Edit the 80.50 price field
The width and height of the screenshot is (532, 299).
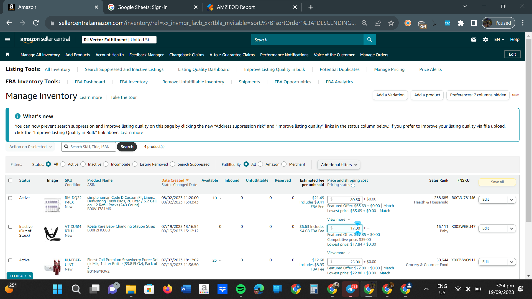tap(345, 200)
